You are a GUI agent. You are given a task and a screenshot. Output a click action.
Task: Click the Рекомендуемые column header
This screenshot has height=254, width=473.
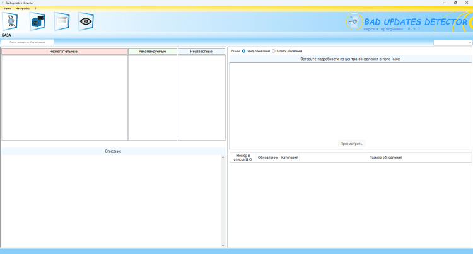153,52
